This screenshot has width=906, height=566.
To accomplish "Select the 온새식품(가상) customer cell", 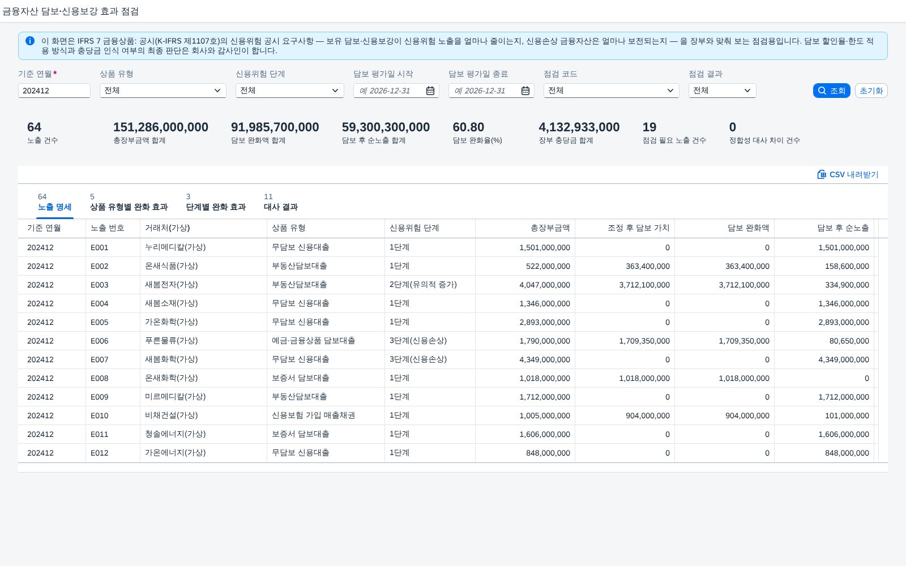I will [x=204, y=266].
